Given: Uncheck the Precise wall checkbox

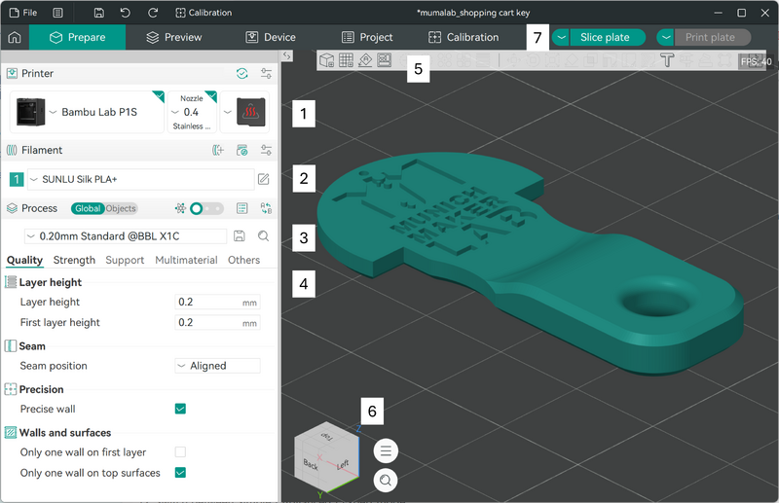Looking at the screenshot, I should click(x=180, y=409).
